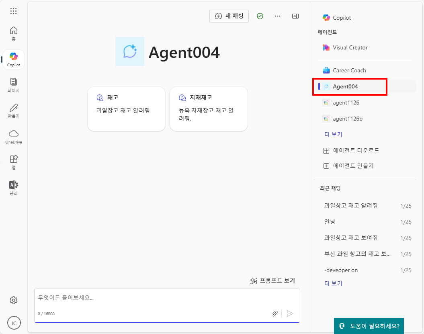Click 도움이 필요하세요? help button
Image resolution: width=424 pixels, height=334 pixels.
pyautogui.click(x=369, y=326)
